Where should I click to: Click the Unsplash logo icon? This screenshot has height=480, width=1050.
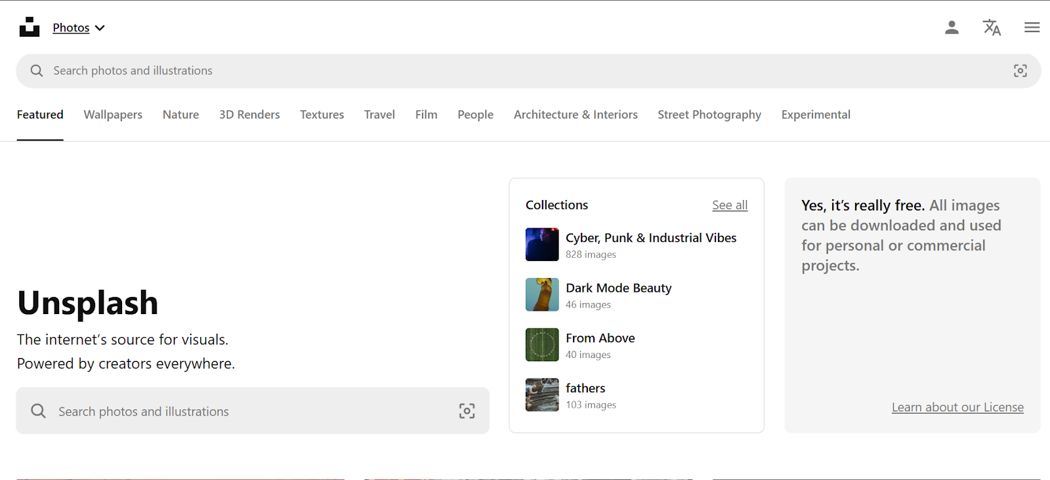point(30,27)
